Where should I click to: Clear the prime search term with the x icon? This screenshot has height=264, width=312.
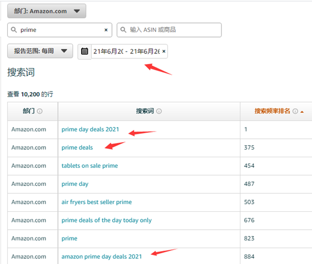(106, 30)
